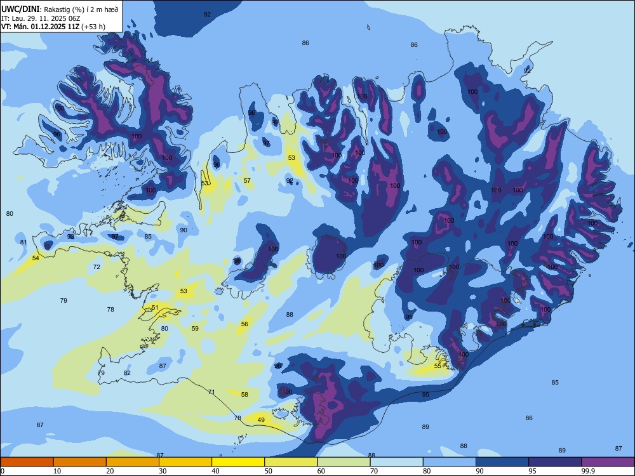
Task: Click the purple above-99.9 legend swatch
Action: (608, 462)
